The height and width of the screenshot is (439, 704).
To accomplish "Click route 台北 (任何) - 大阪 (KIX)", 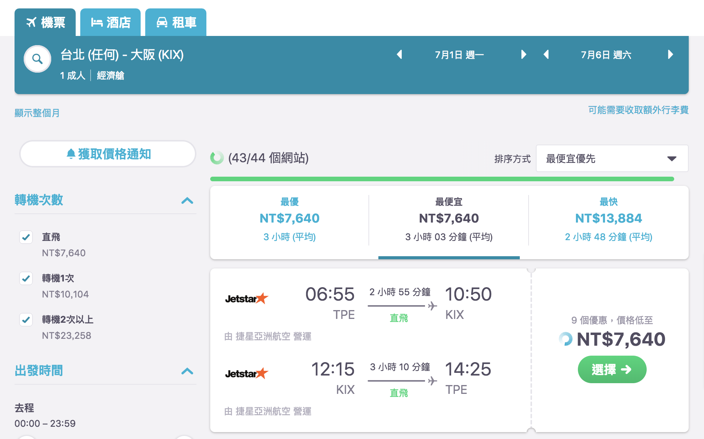I will (122, 55).
